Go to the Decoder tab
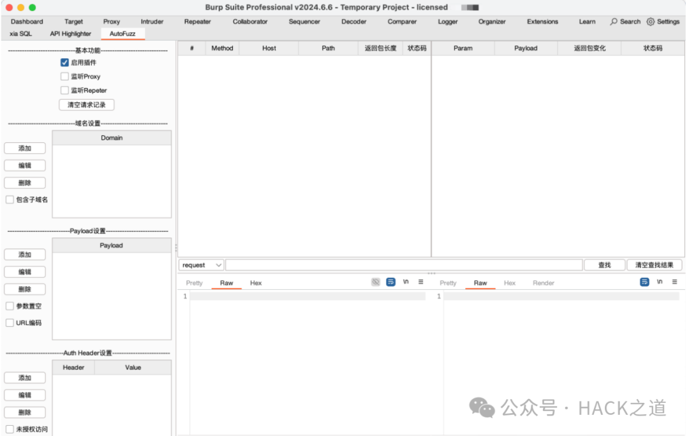The width and height of the screenshot is (689, 436). [353, 22]
